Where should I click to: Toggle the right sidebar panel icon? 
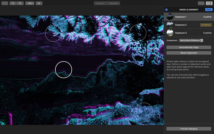pos(209,3)
